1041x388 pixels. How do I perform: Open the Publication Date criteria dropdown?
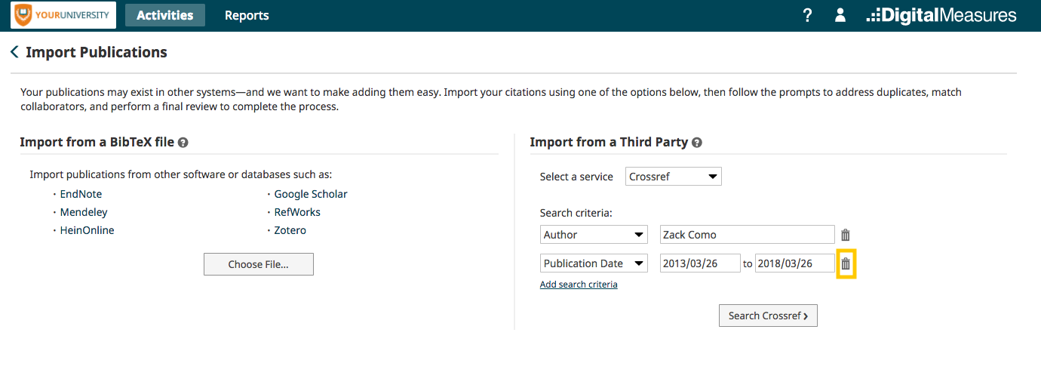[594, 263]
